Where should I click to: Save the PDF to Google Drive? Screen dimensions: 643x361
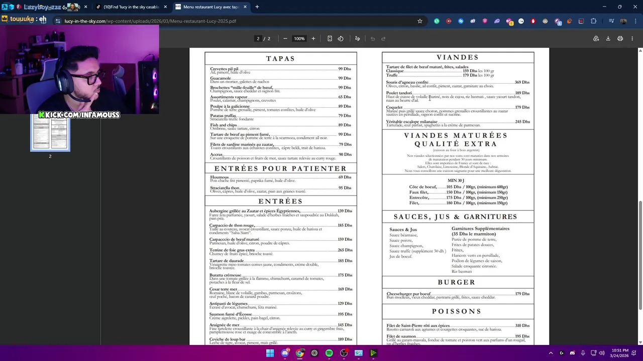pos(596,39)
